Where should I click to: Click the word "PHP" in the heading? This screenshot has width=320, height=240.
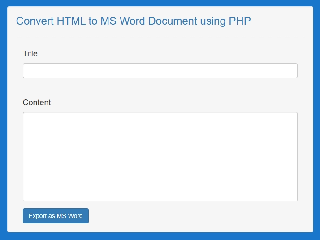pos(240,21)
